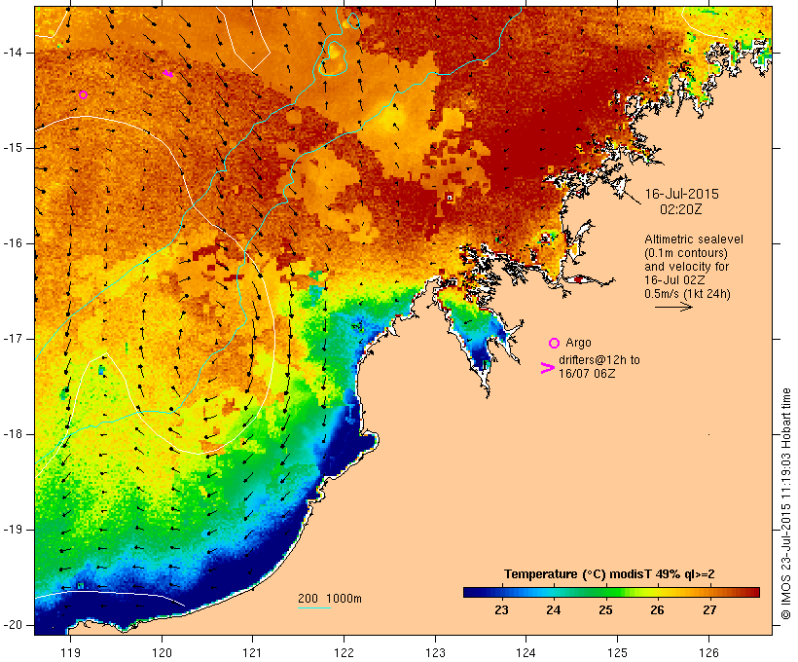The height and width of the screenshot is (662, 798).
Task: Click the 'drifters@12h to' legend text
Action: [599, 360]
